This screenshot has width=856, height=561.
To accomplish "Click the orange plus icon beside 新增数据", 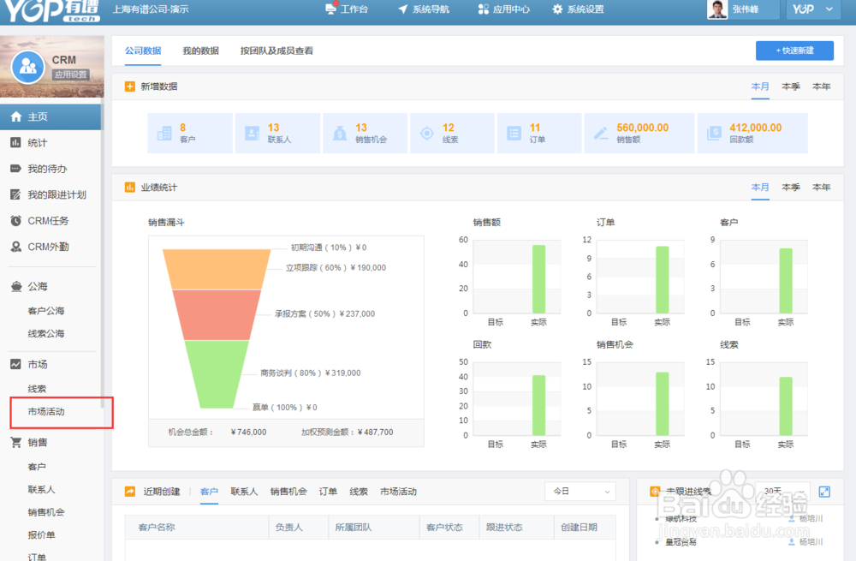I will pyautogui.click(x=129, y=87).
